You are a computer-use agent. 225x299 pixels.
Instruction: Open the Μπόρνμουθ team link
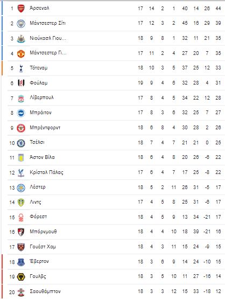coord(43,232)
